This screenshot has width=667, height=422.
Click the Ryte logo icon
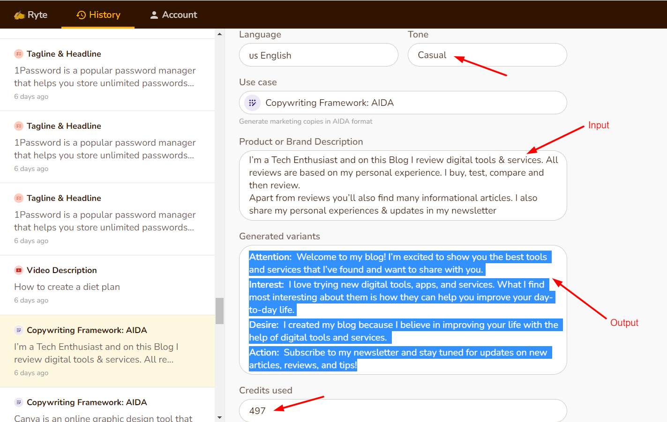pos(19,15)
